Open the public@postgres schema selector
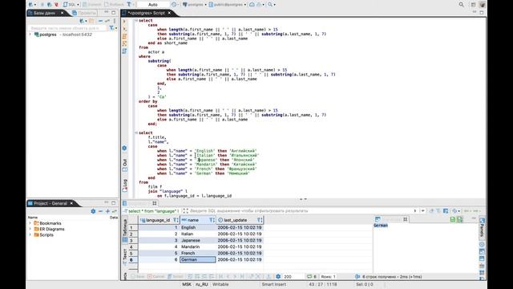 coord(227,5)
